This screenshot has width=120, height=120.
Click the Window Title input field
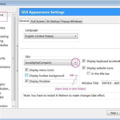[x=110, y=83]
